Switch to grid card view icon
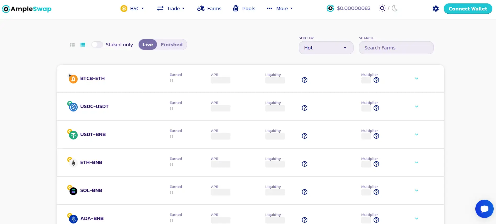The height and width of the screenshot is (224, 496). click(x=72, y=45)
